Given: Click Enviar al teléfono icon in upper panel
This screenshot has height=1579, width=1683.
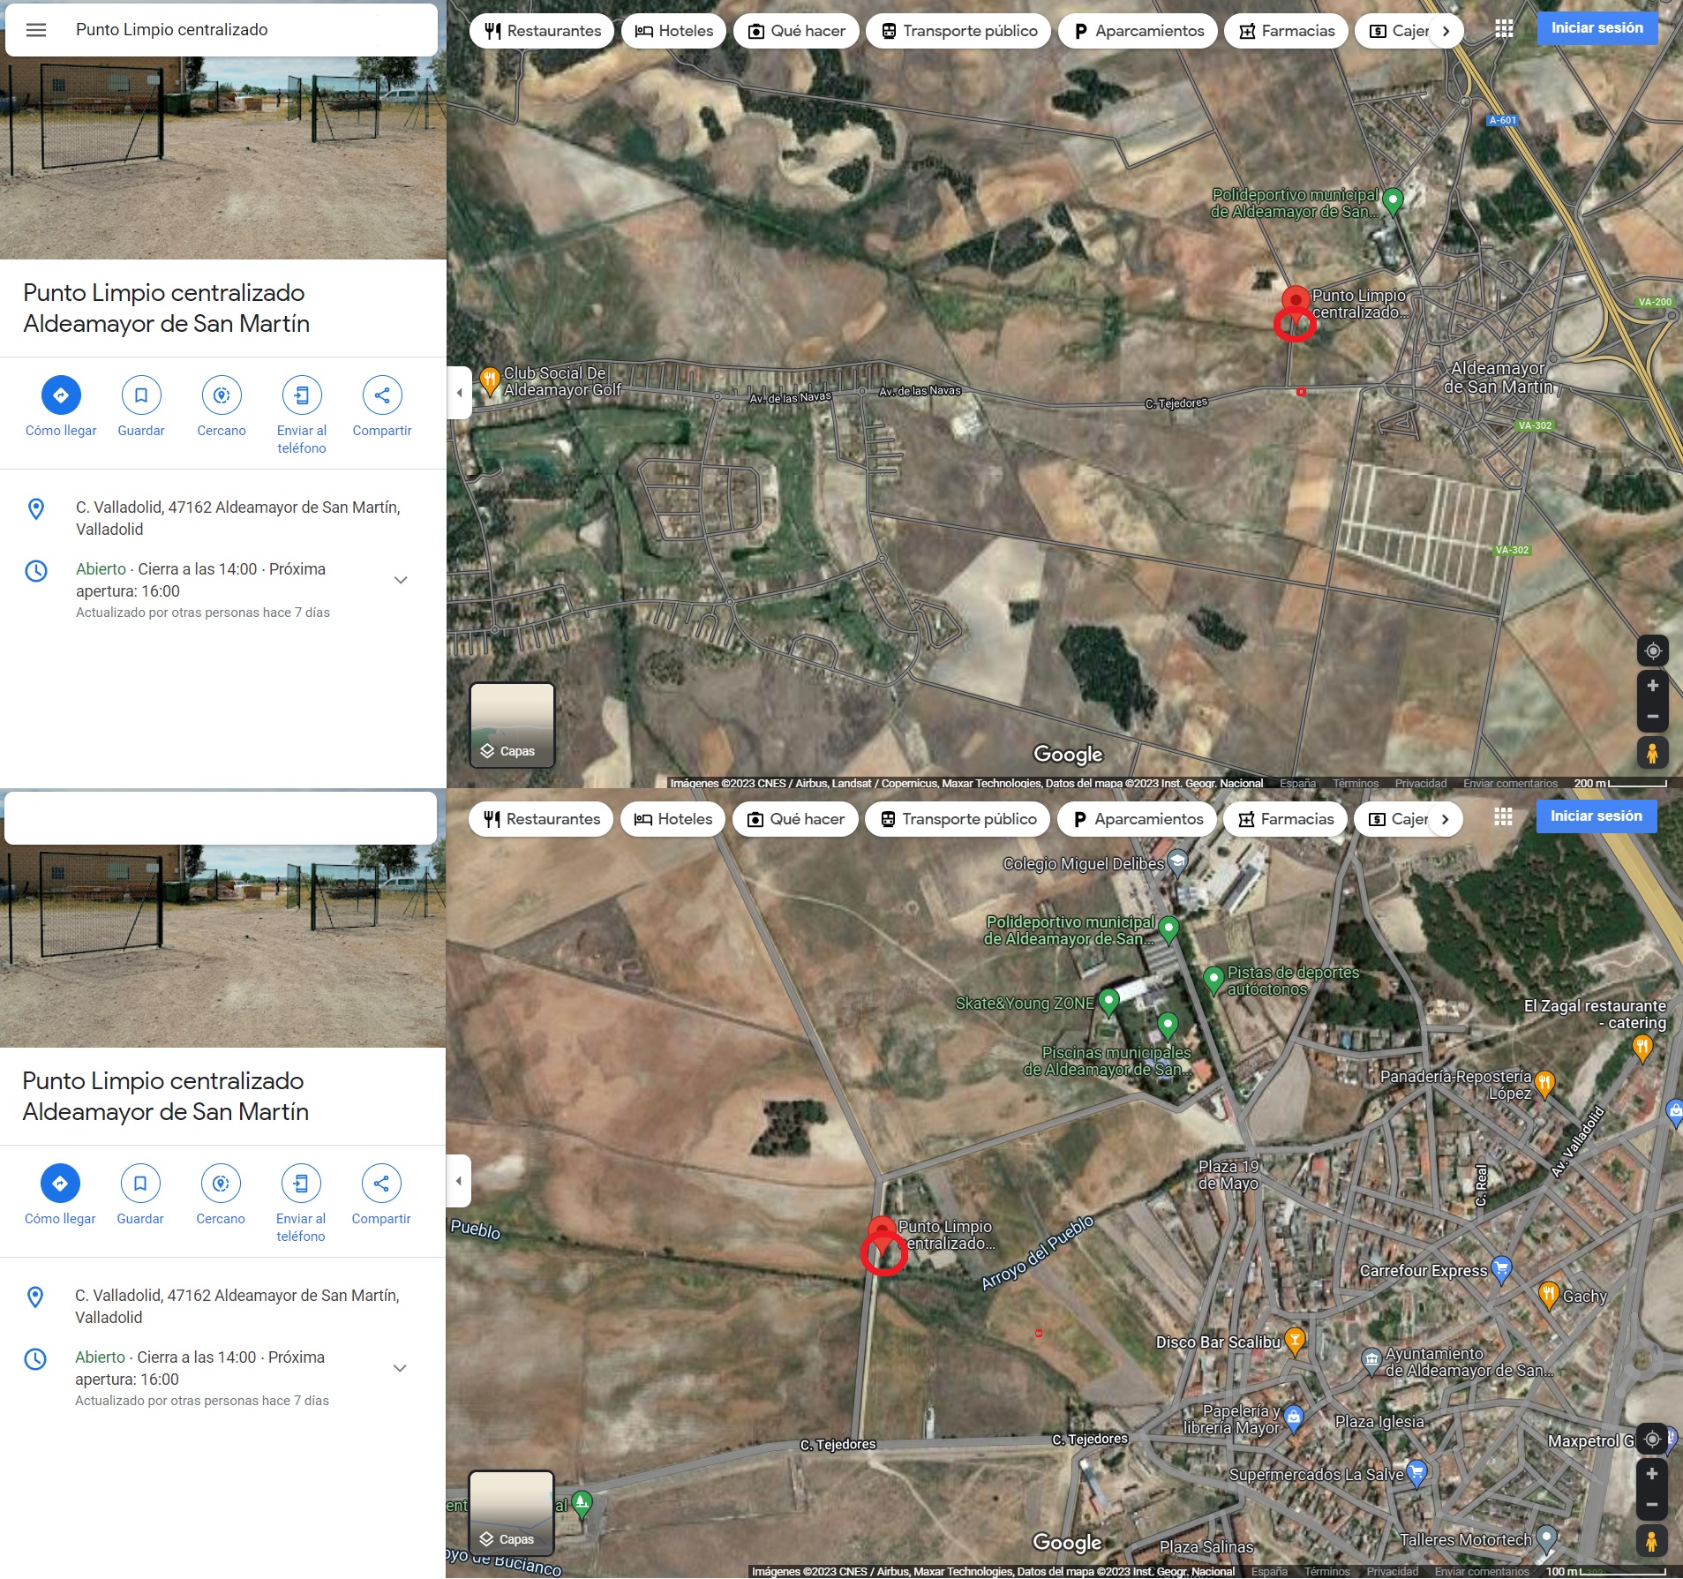Looking at the screenshot, I should coord(302,395).
